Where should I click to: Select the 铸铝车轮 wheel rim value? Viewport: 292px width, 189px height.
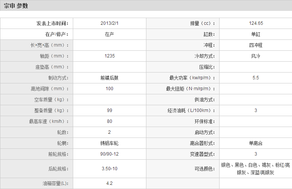(110, 143)
